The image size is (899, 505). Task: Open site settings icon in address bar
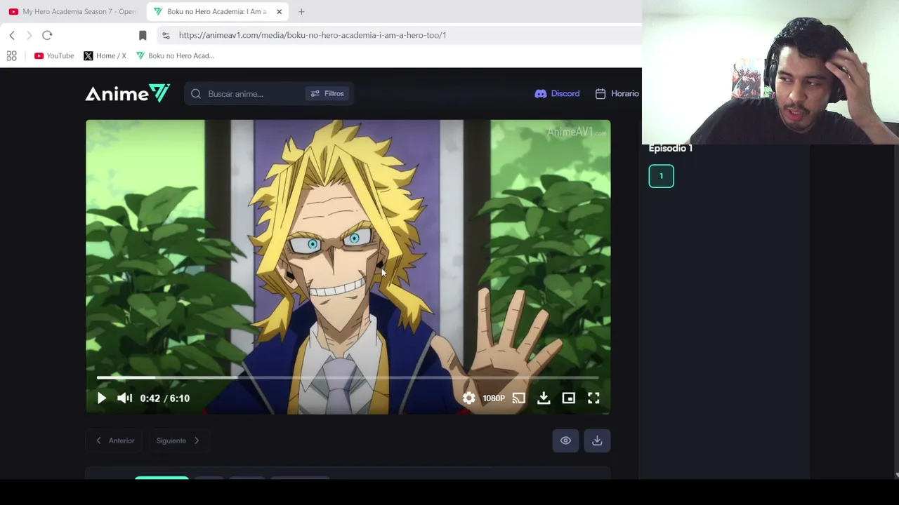point(166,35)
